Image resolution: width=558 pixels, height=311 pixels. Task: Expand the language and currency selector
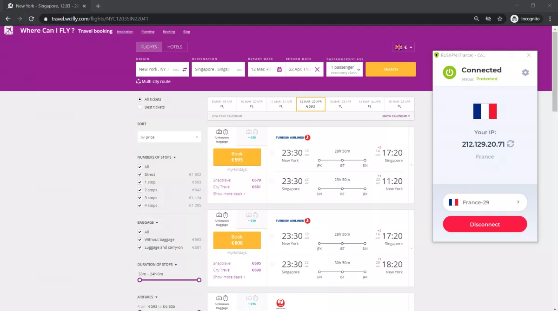point(403,47)
